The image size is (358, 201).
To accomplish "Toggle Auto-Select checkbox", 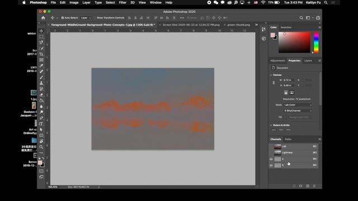I will click(63, 18).
